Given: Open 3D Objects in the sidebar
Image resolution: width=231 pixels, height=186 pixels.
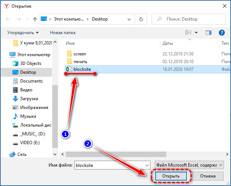Looking at the screenshot, I should pyautogui.click(x=31, y=63).
